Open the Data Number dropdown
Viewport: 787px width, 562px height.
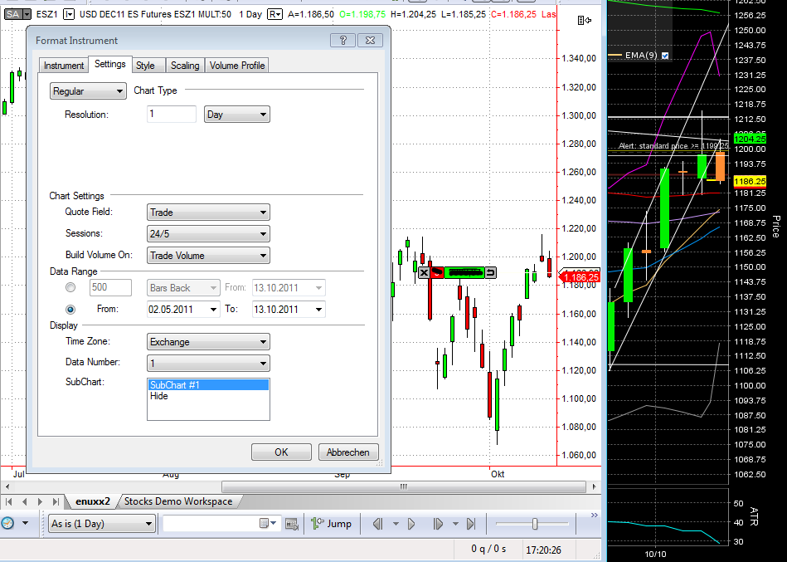coord(208,363)
